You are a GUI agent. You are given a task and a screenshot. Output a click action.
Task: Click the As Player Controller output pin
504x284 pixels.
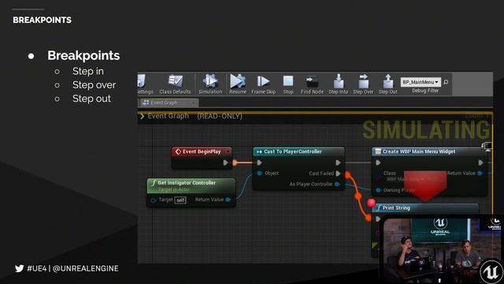point(337,184)
